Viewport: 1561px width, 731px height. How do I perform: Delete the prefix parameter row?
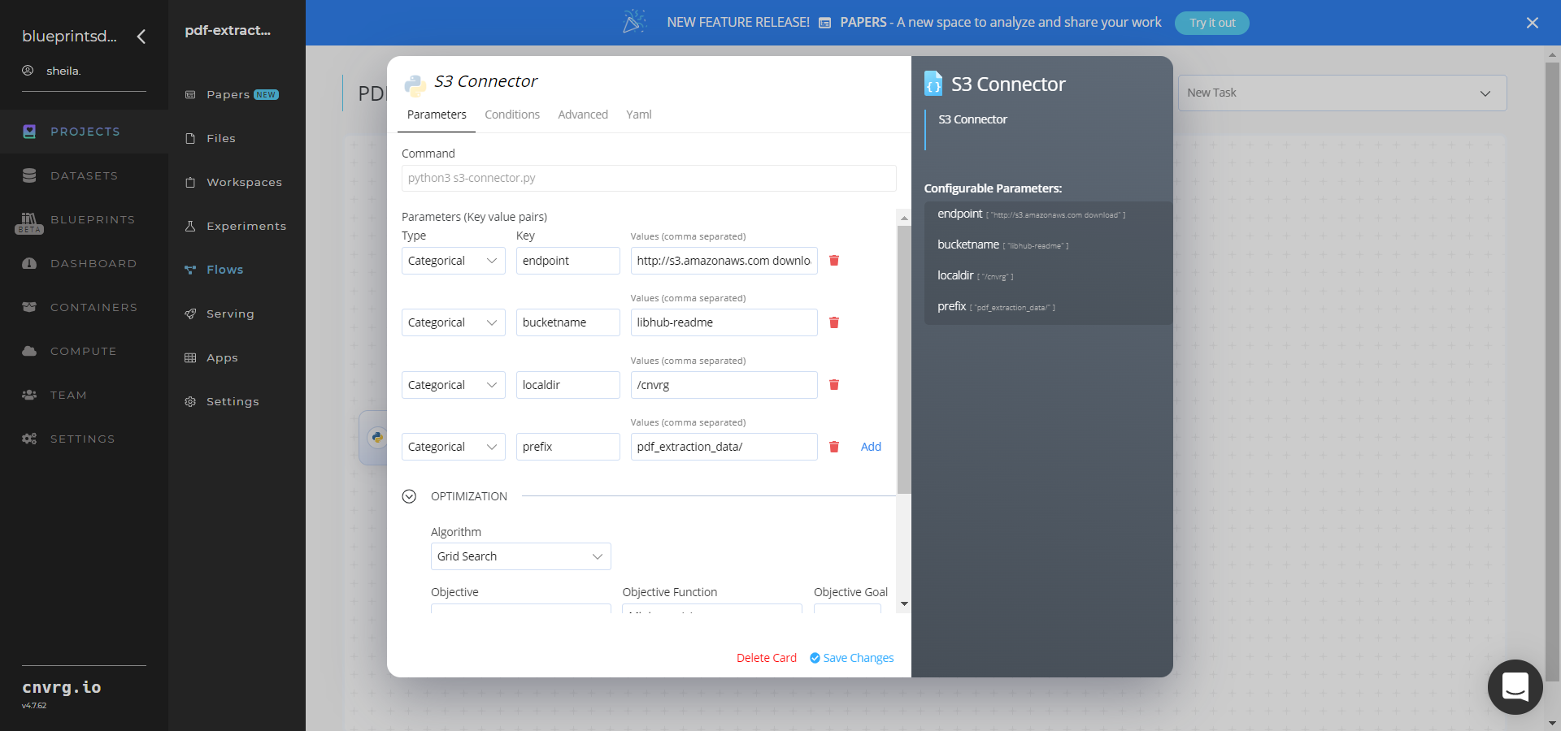pyautogui.click(x=833, y=447)
